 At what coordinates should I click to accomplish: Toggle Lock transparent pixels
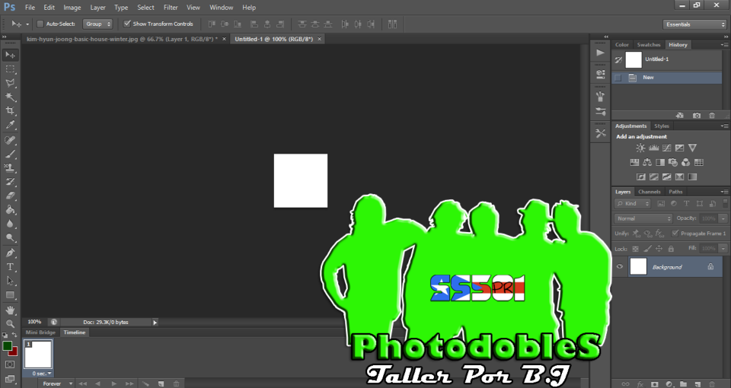(635, 249)
